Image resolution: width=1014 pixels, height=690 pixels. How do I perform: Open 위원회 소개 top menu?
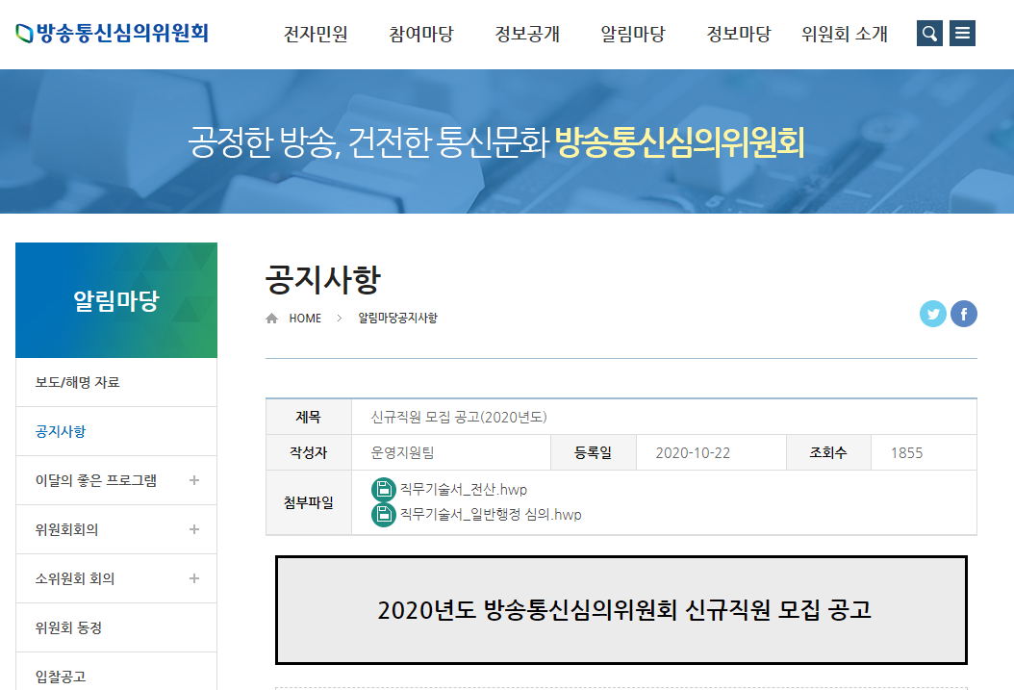tap(844, 34)
